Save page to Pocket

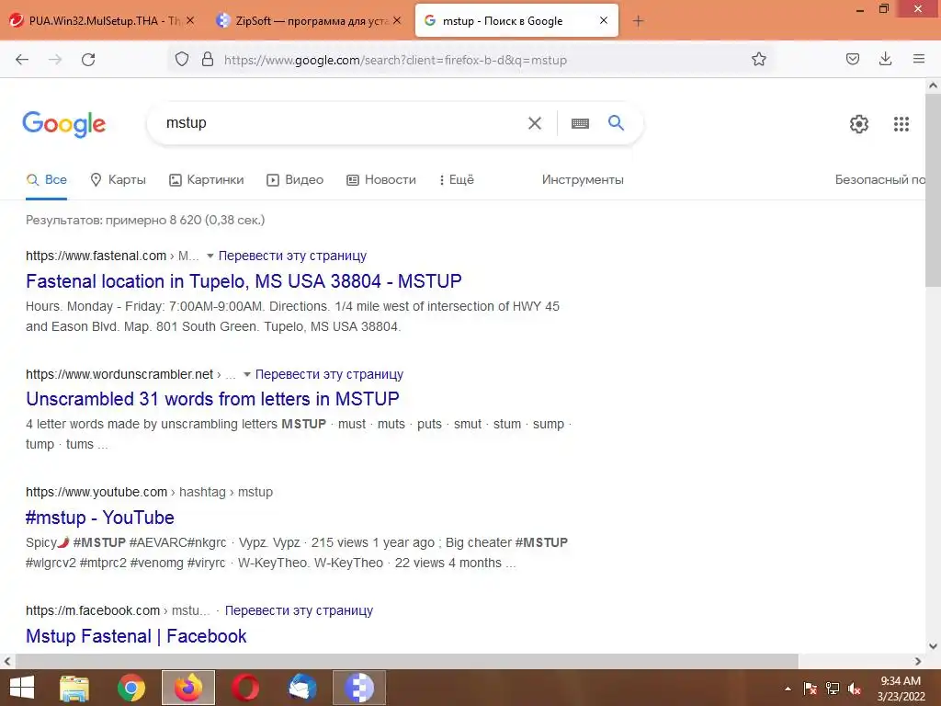tap(853, 59)
